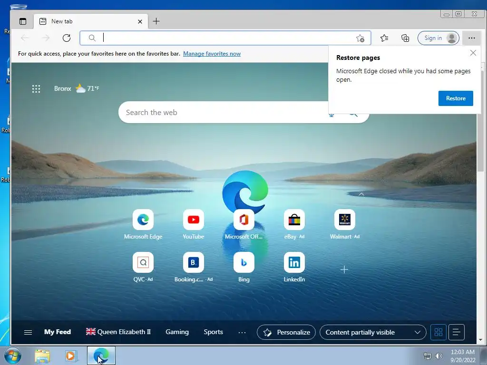The width and height of the screenshot is (487, 365).
Task: Add a new quick link site
Action: (x=344, y=269)
